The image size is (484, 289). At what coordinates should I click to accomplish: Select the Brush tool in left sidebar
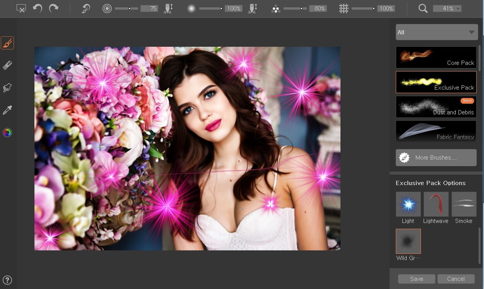pyautogui.click(x=7, y=43)
